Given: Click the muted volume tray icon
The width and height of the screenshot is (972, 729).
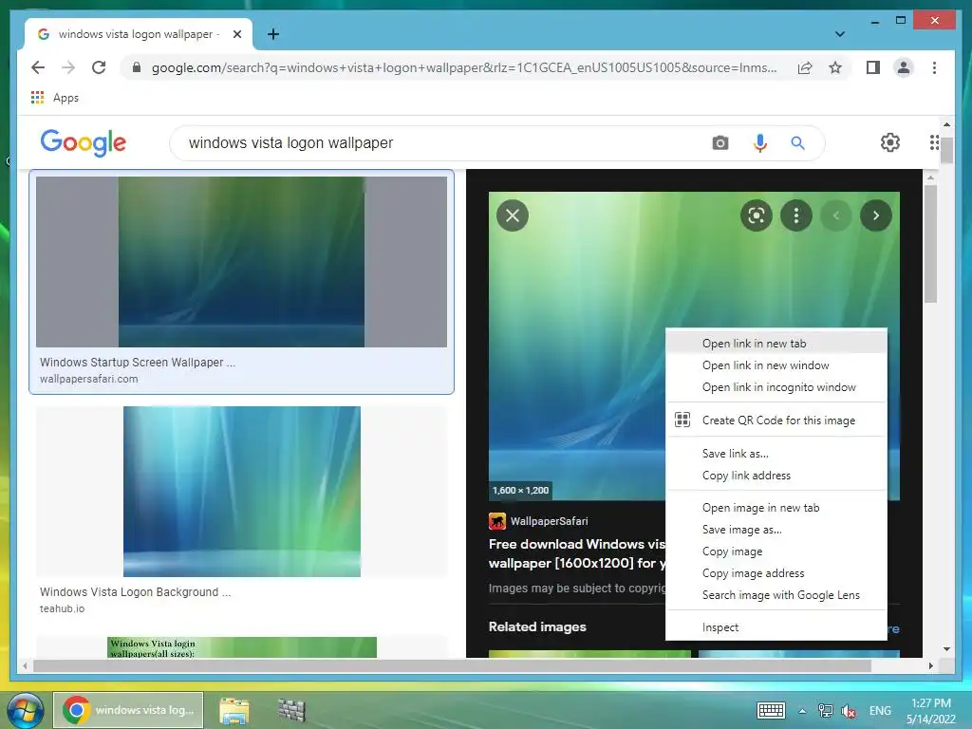Looking at the screenshot, I should click(849, 711).
